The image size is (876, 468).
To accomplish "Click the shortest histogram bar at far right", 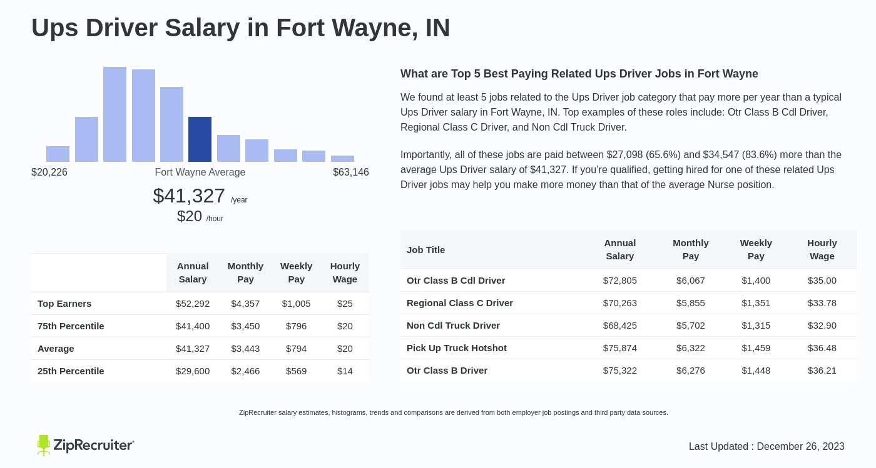I will click(x=342, y=159).
